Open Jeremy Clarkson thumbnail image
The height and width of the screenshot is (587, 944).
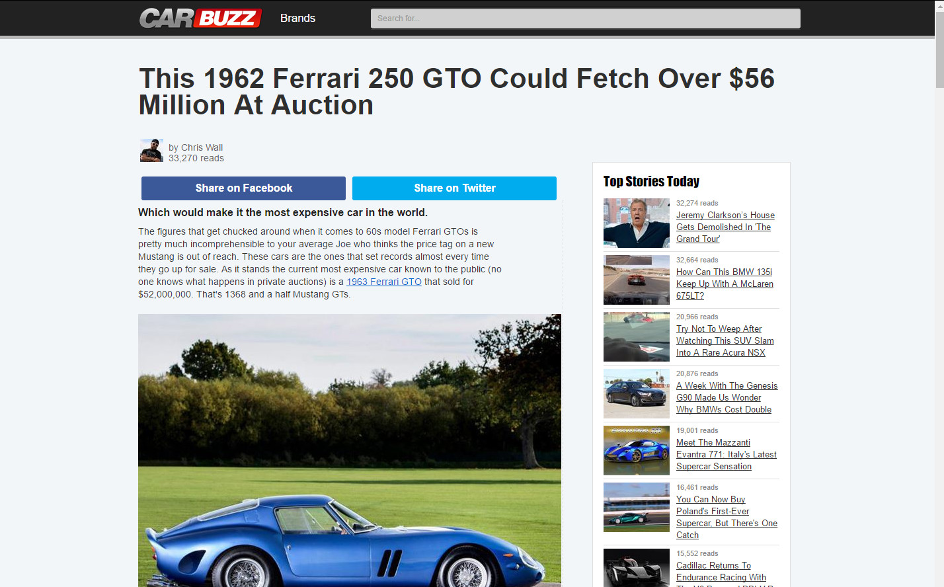tap(637, 223)
